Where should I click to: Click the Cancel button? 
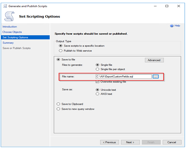pos(172,142)
